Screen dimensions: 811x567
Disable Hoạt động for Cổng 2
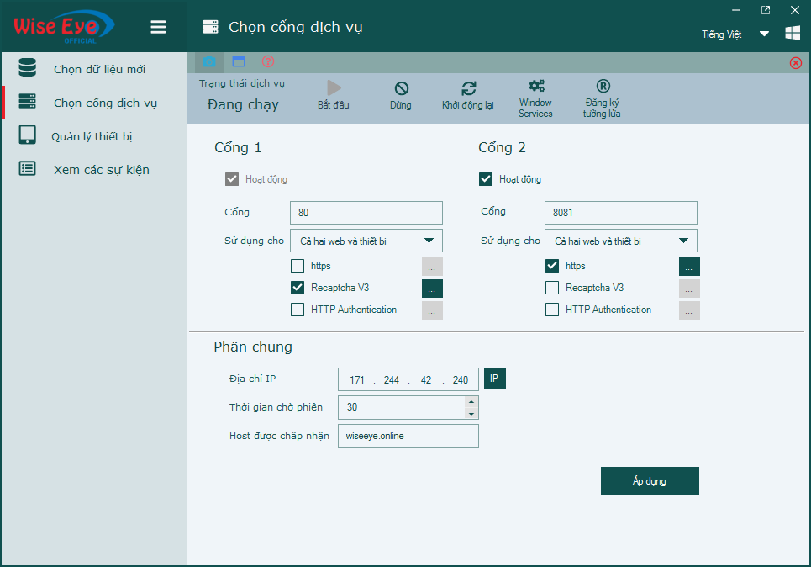485,178
